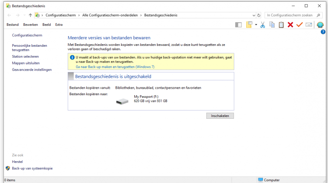Open the Bestand menu
Image resolution: width=328 pixels, height=183 pixels.
click(13, 24)
